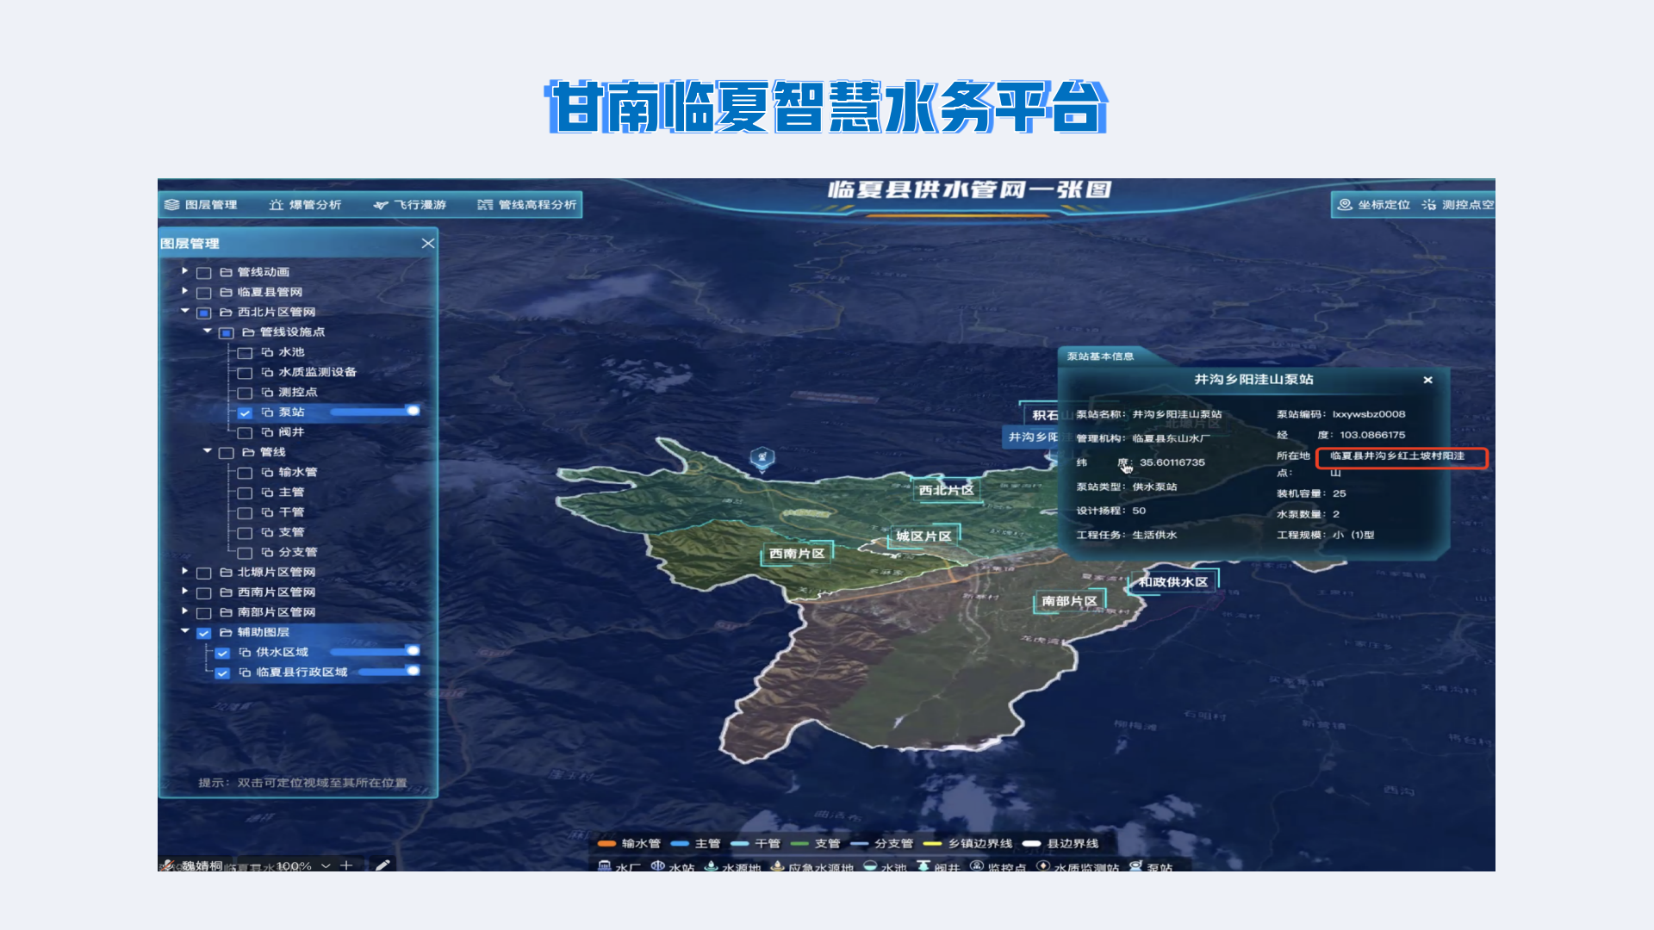The width and height of the screenshot is (1654, 930).
Task: Expand the 临夏县管网 tree node
Action: click(184, 291)
